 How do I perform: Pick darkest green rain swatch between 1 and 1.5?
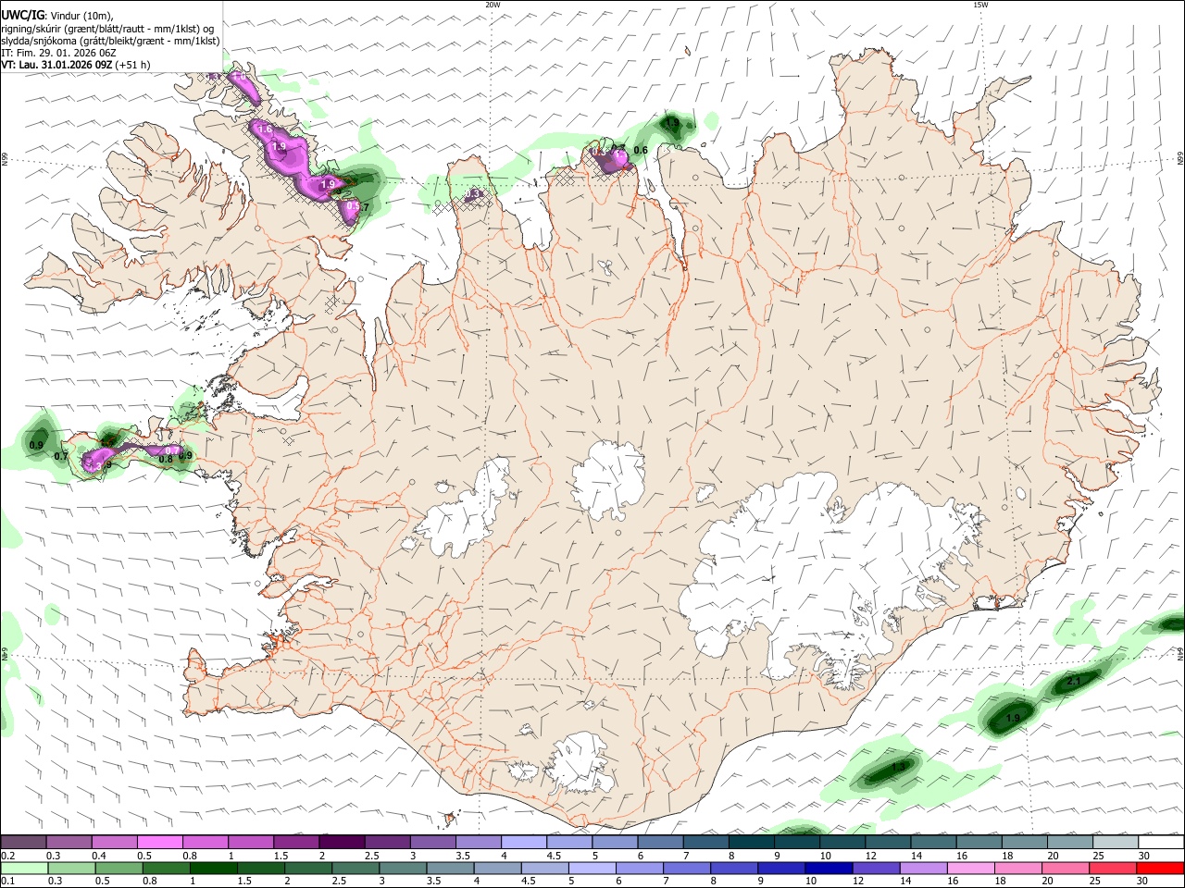(x=213, y=868)
